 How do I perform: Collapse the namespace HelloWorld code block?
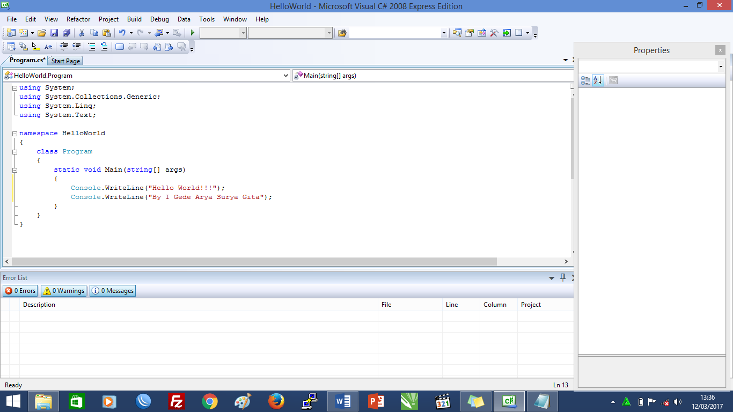15,133
